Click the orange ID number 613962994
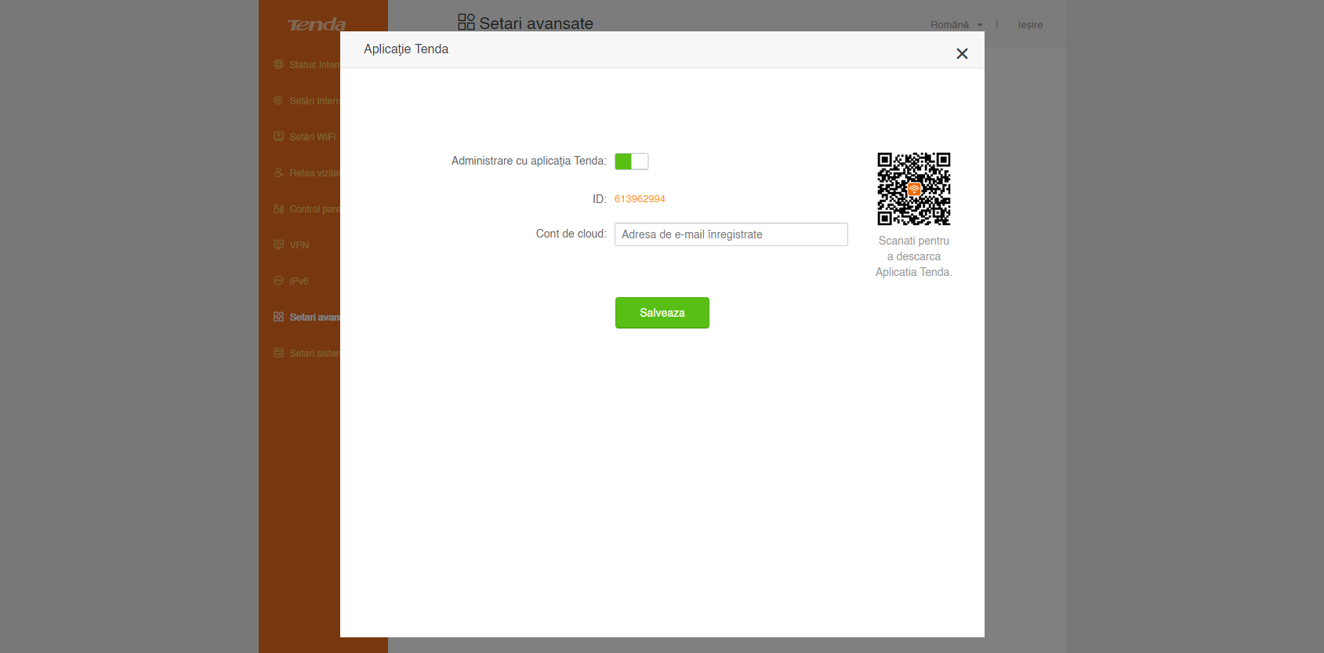Screen dimensions: 1324x653 tap(640, 199)
